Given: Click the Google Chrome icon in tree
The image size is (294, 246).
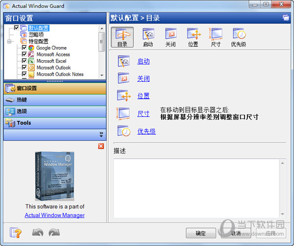Looking at the screenshot, I should point(31,48).
